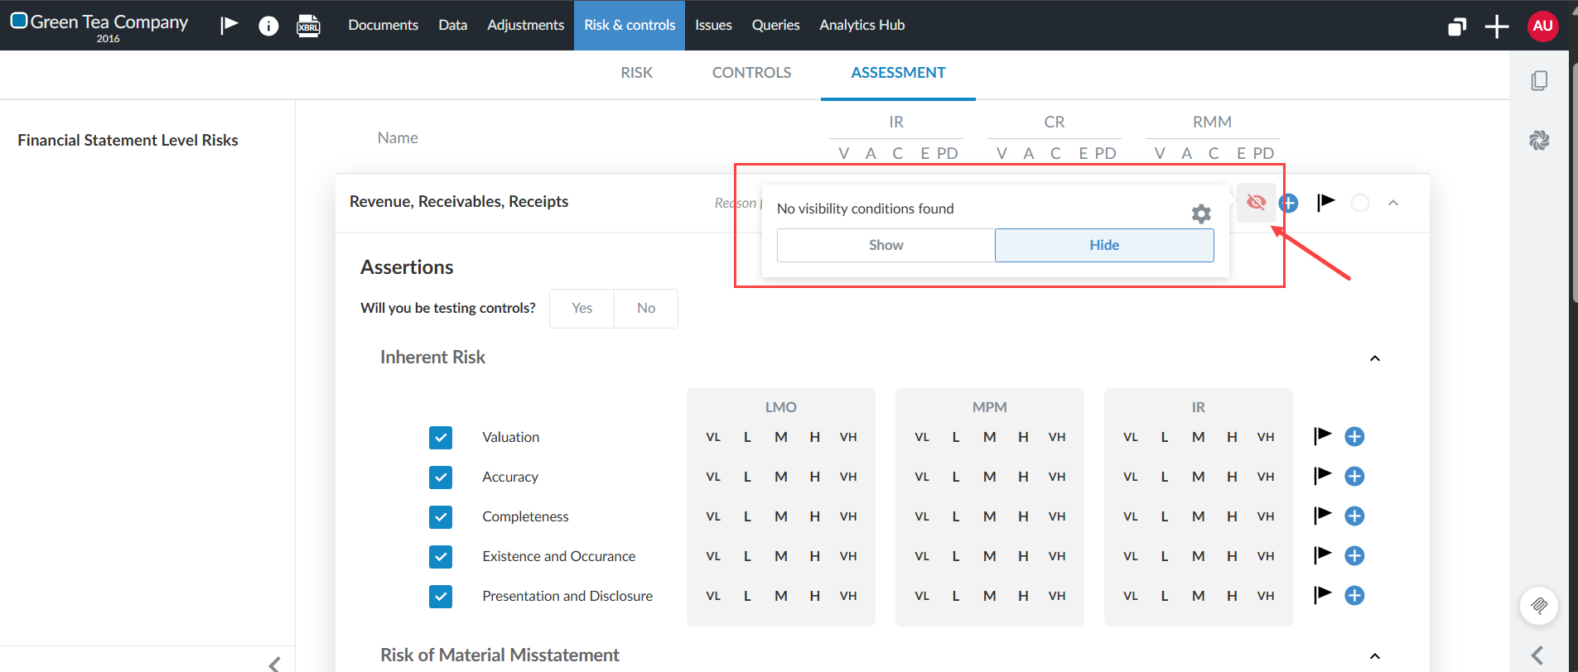Collapse Risk of Material Misstatement section

tap(1375, 656)
